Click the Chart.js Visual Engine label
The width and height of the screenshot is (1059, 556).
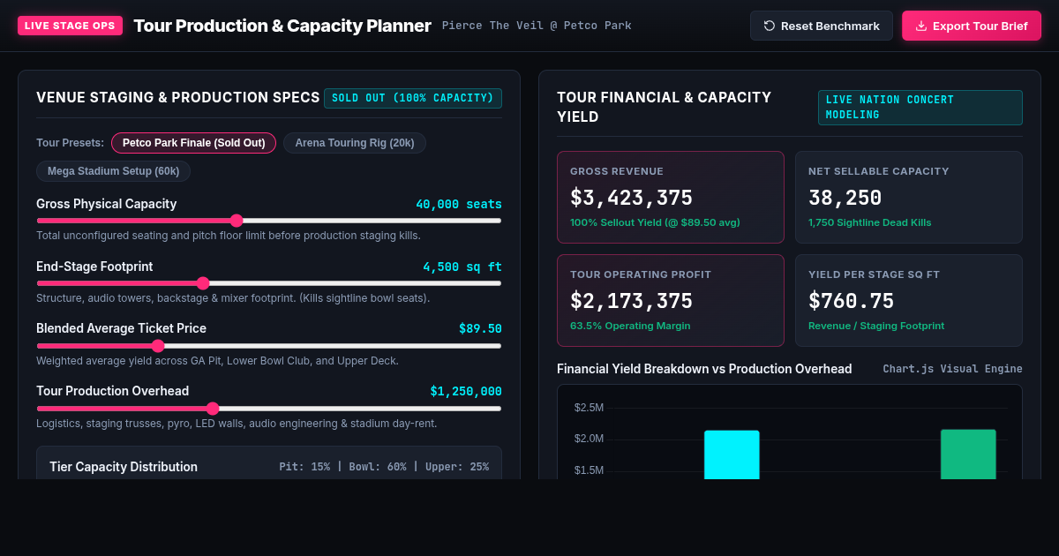coord(952,369)
